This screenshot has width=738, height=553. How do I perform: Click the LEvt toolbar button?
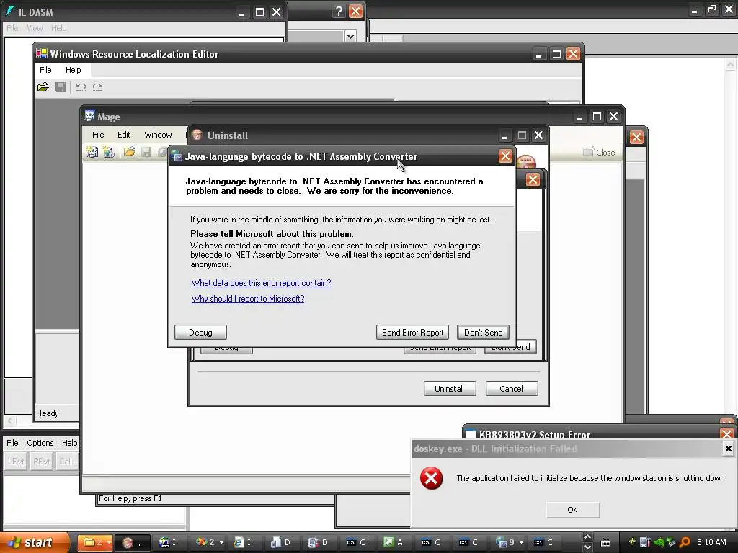click(16, 462)
